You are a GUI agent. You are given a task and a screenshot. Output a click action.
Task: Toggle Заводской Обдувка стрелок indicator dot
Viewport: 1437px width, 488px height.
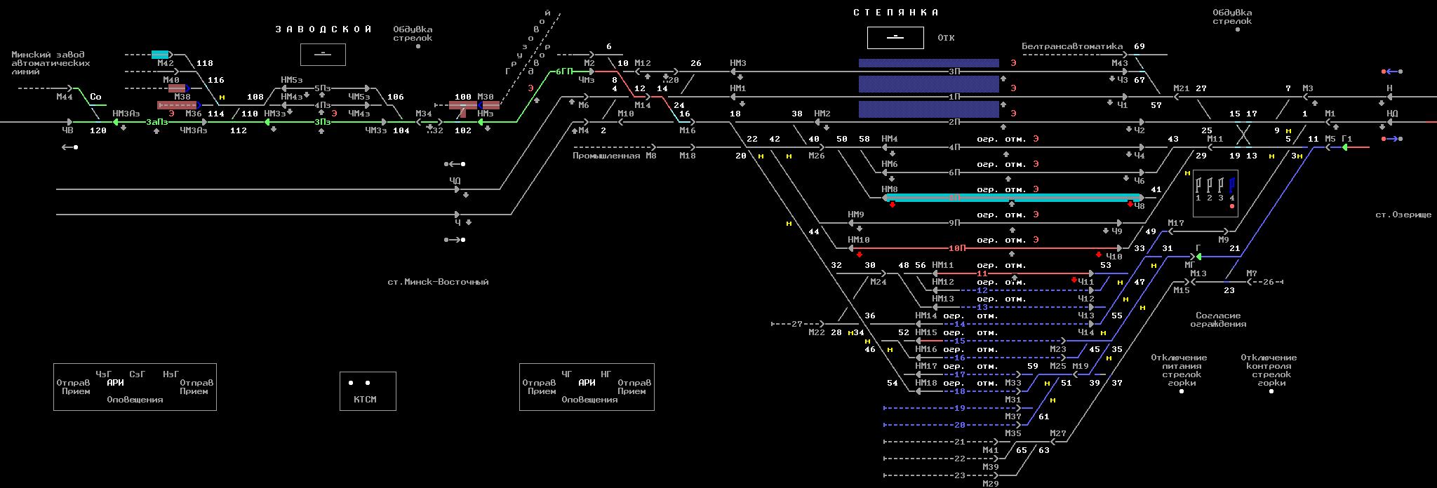(x=418, y=46)
